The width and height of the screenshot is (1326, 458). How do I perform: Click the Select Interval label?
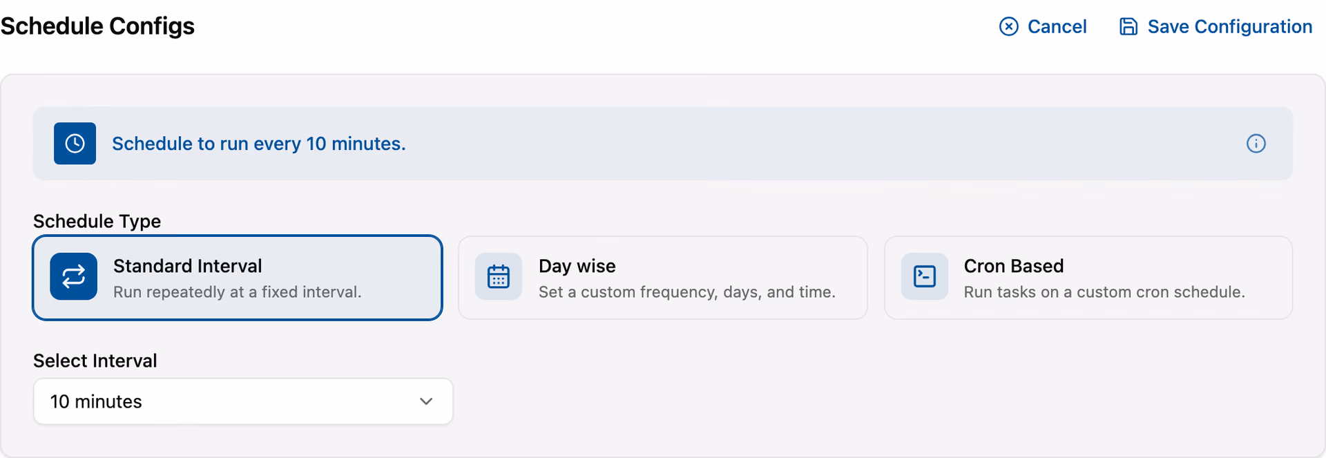[x=95, y=361]
